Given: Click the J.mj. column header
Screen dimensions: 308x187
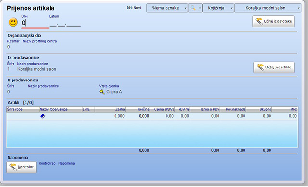Looking at the screenshot, I should point(89,109).
